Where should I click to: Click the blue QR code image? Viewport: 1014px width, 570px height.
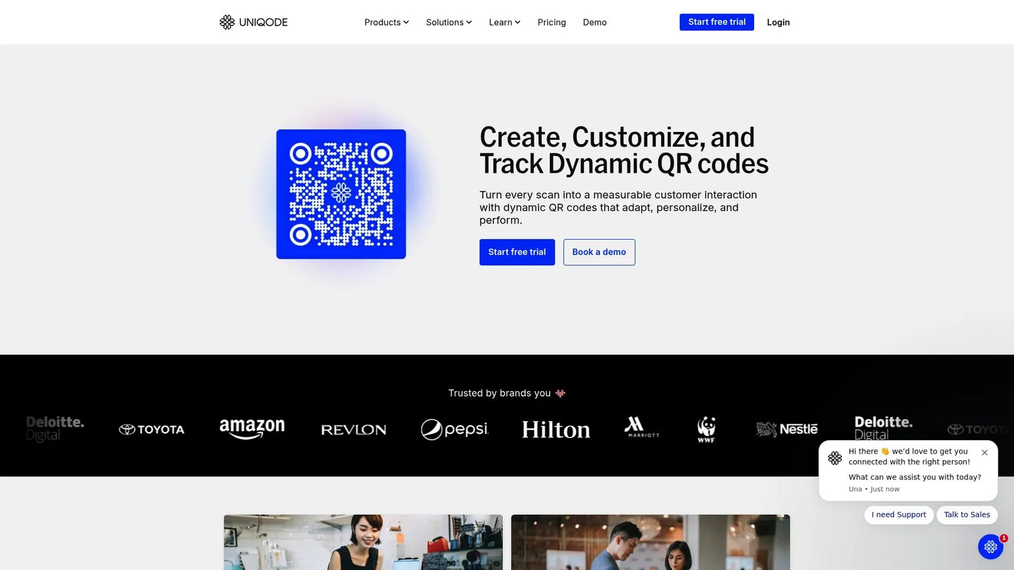click(x=341, y=194)
